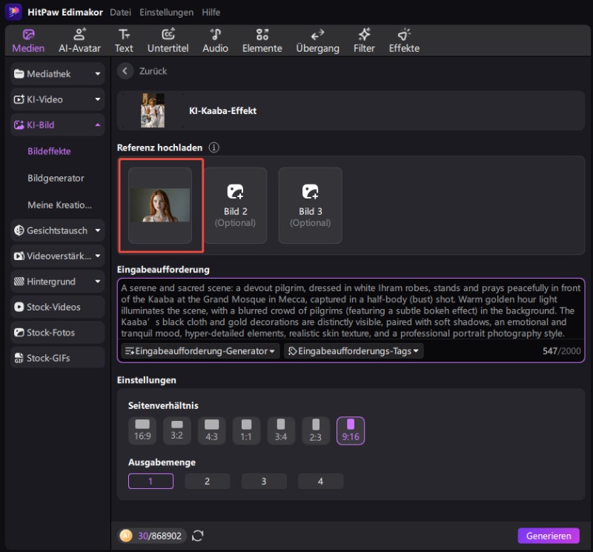Choose the 3:4 aspect ratio
Image resolution: width=593 pixels, height=552 pixels.
tap(282, 430)
